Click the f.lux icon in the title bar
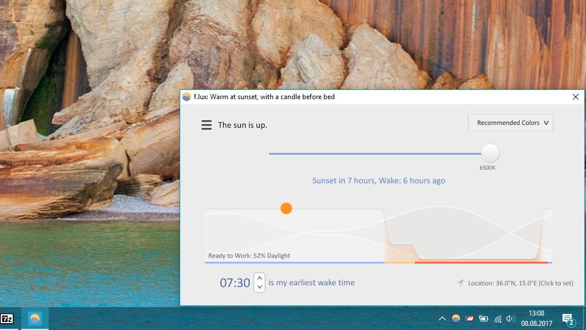586x330 pixels. coord(187,97)
